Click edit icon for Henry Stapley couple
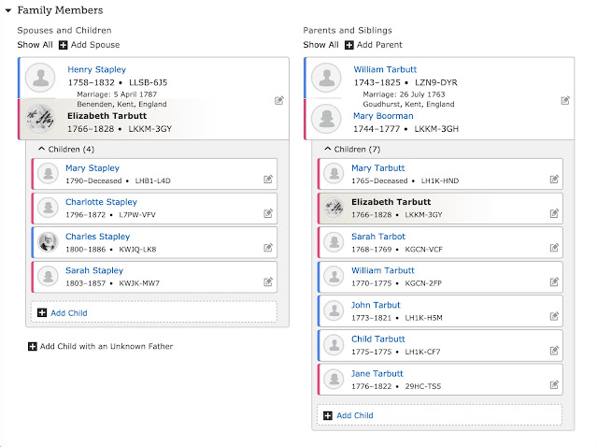Viewport: 597px width, 447px height. (278, 100)
